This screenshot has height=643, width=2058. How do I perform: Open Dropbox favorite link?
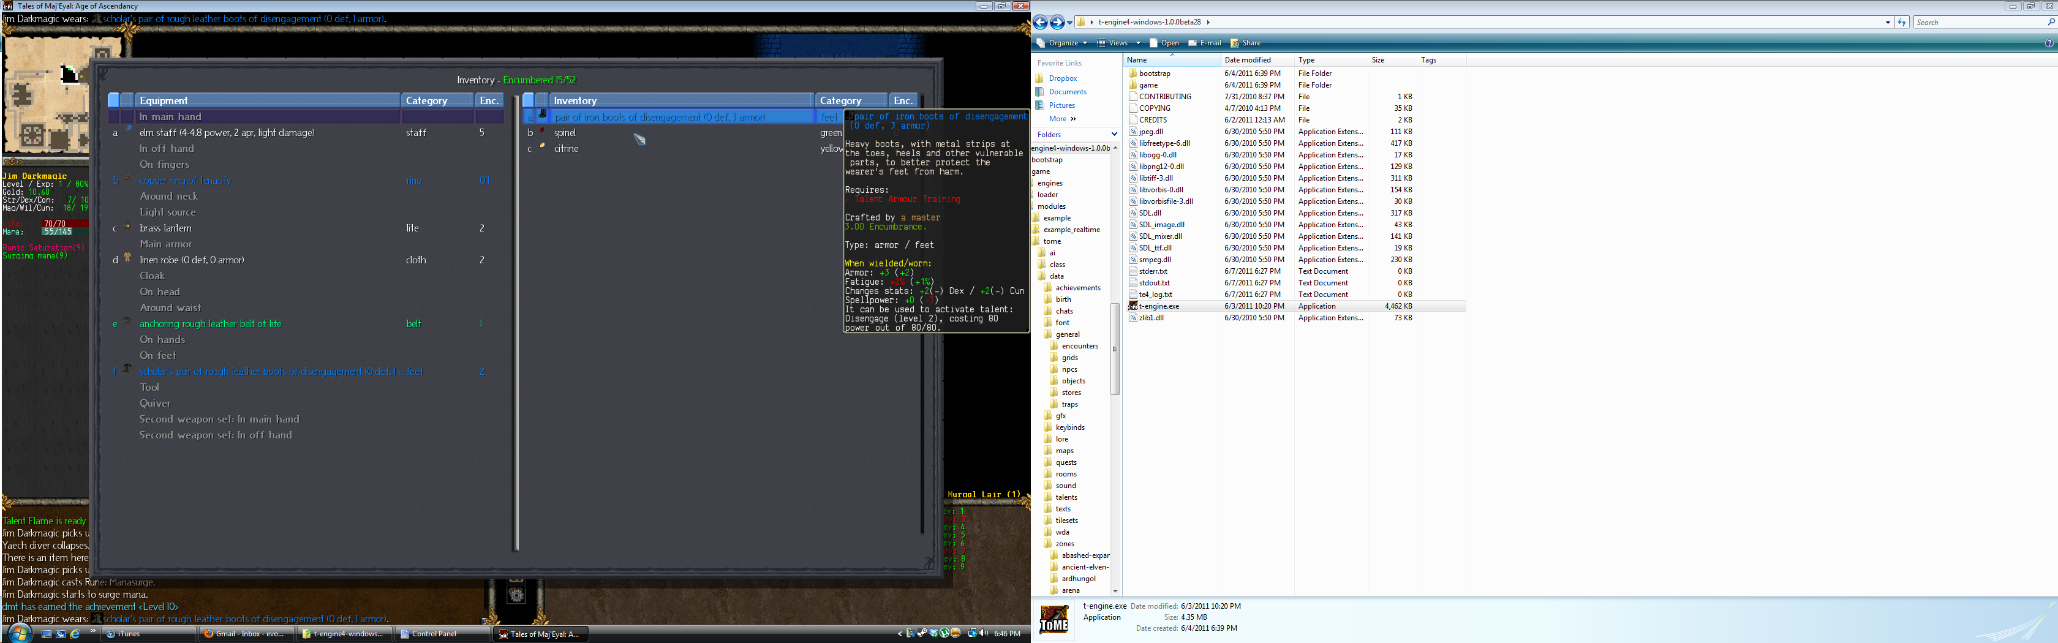click(x=1063, y=78)
